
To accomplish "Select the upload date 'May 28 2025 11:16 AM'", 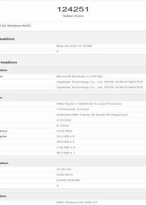I will pos(74,46).
